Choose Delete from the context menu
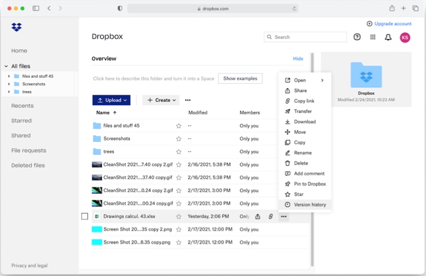This screenshot has width=426, height=276. pyautogui.click(x=305, y=163)
